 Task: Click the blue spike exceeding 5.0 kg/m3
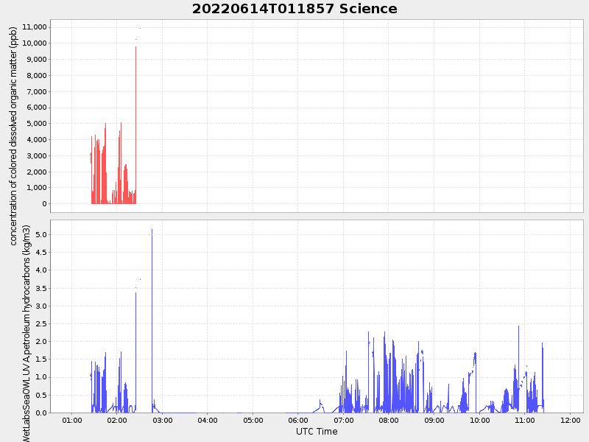pyautogui.click(x=152, y=320)
